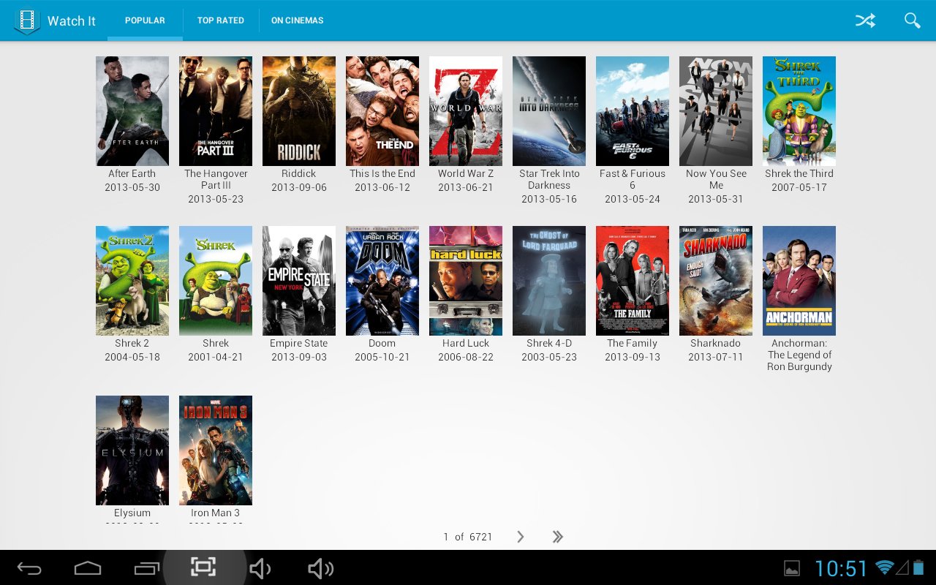
Task: Tap Android back button
Action: point(29,568)
